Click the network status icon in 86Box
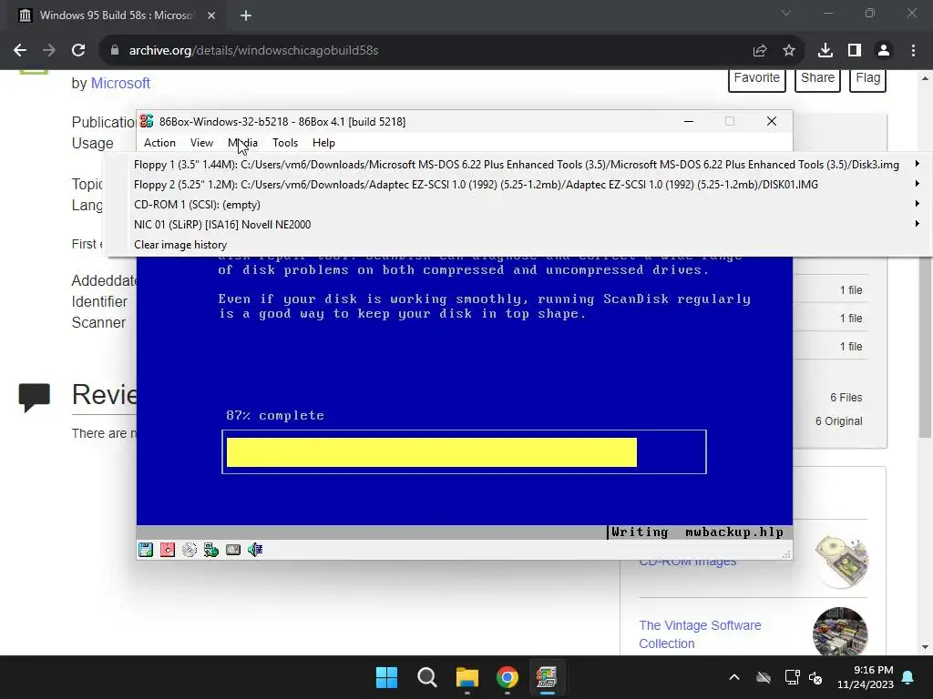The image size is (933, 699). 211,550
